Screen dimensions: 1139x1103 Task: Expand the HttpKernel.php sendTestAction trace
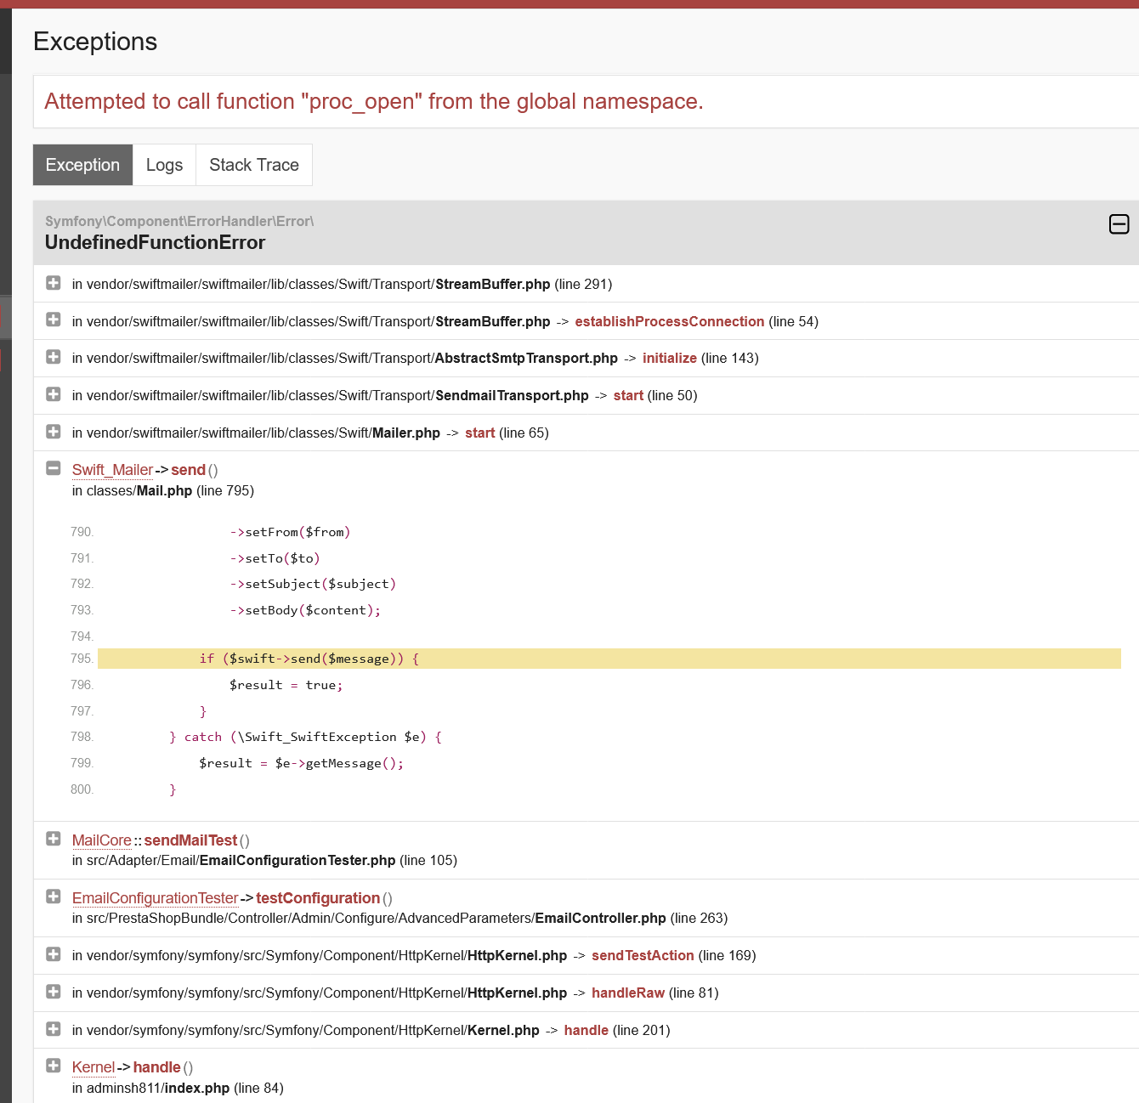click(54, 954)
